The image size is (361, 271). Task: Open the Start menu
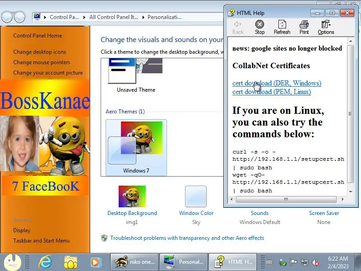[x=13, y=262]
